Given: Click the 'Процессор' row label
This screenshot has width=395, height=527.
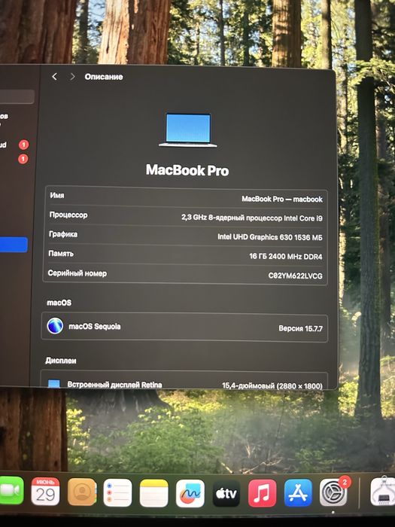Looking at the screenshot, I should pyautogui.click(x=68, y=215).
